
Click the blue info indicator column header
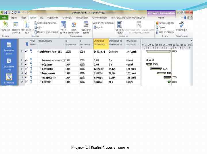point(27,44)
